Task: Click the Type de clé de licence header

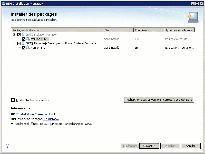Action: 179,30
